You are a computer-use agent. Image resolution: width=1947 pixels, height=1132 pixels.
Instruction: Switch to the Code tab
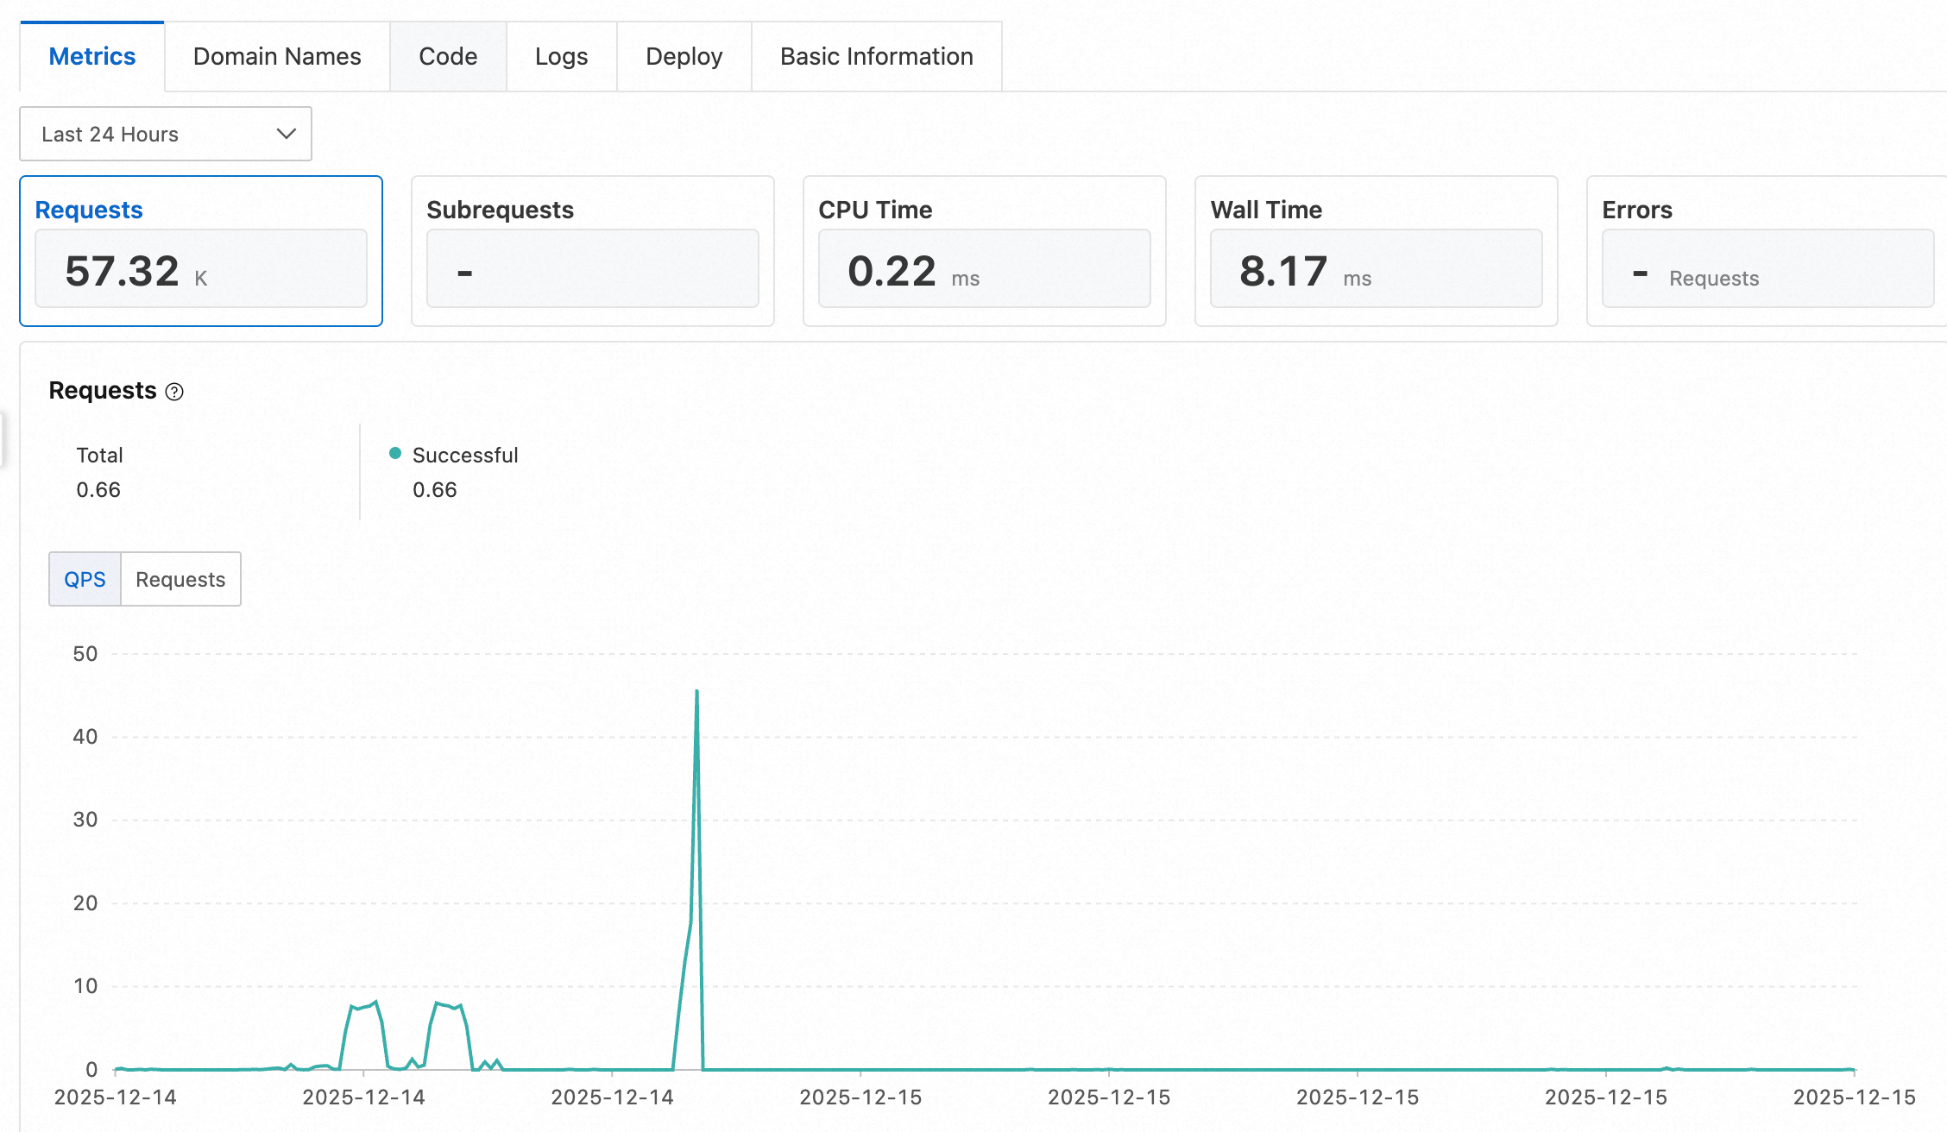coord(448,57)
